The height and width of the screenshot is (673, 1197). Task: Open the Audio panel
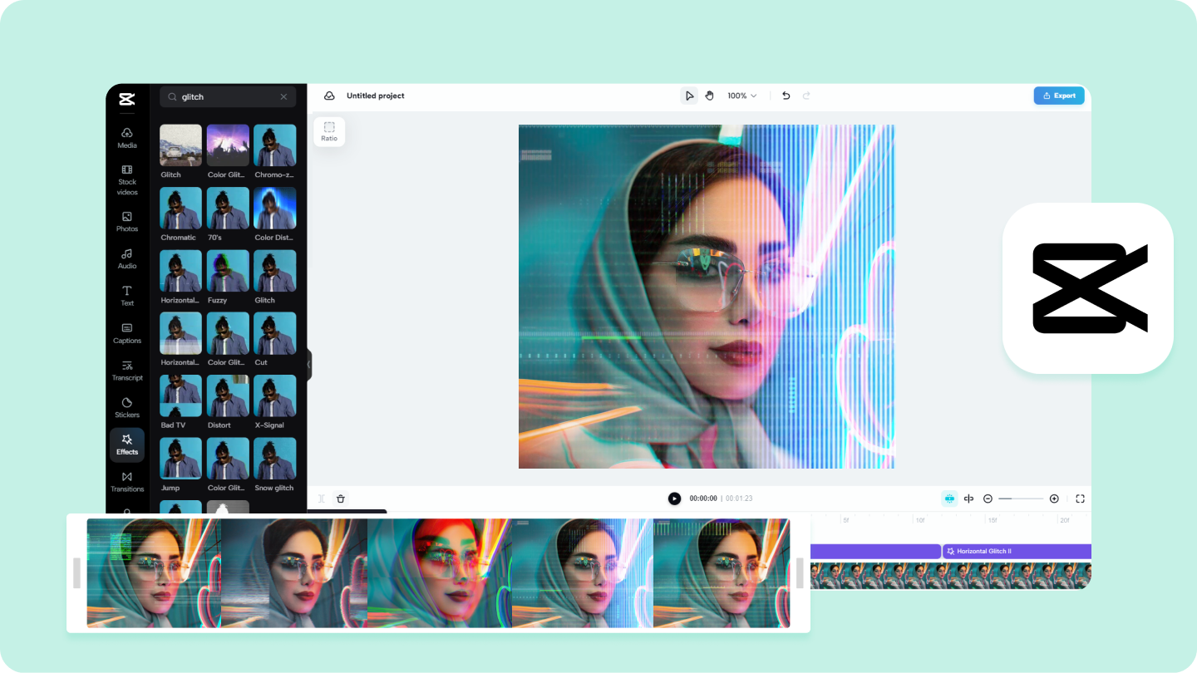pos(126,259)
